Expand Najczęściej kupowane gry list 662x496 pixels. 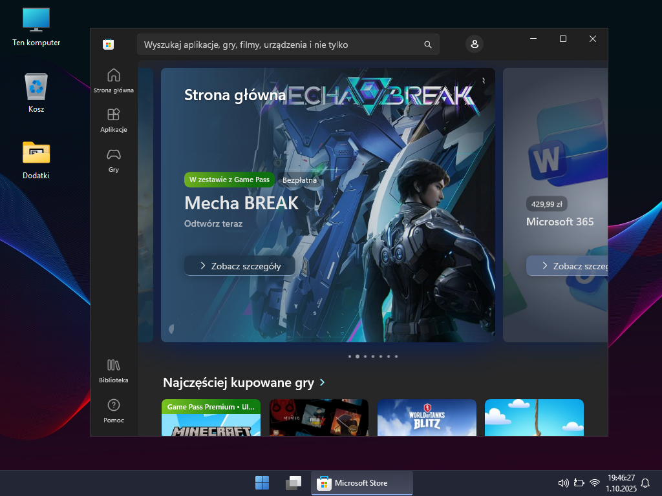323,383
